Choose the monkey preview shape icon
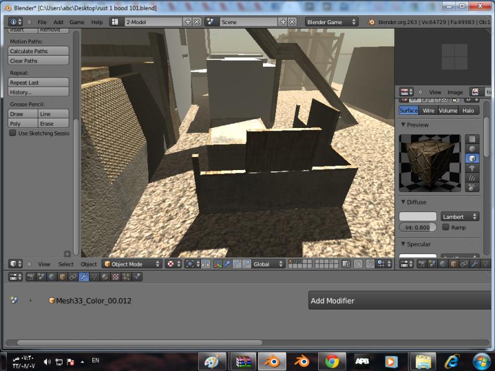495x371 pixels. click(473, 168)
